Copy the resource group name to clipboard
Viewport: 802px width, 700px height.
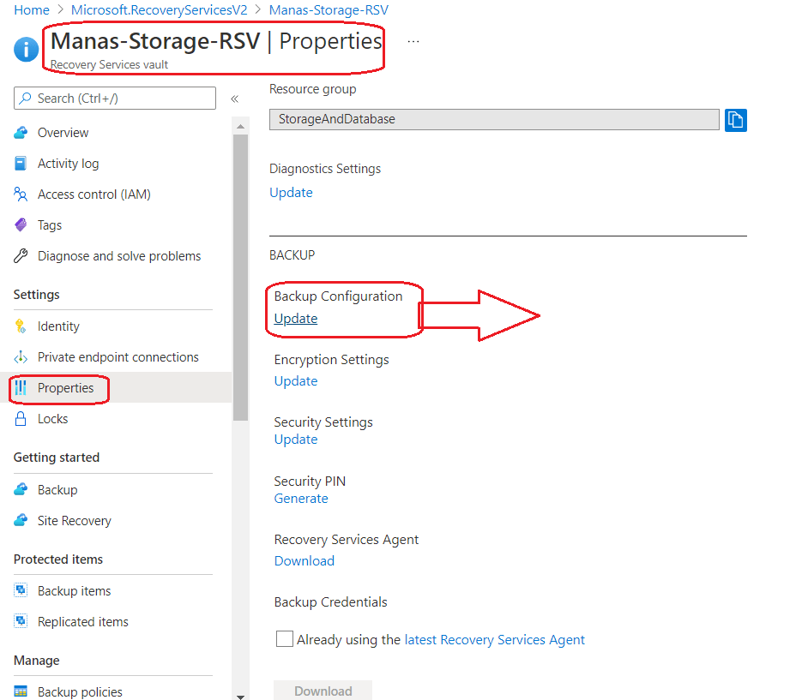click(735, 120)
